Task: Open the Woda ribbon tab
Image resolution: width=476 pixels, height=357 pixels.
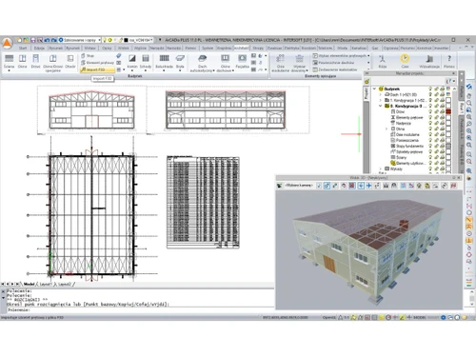Action: [342, 48]
